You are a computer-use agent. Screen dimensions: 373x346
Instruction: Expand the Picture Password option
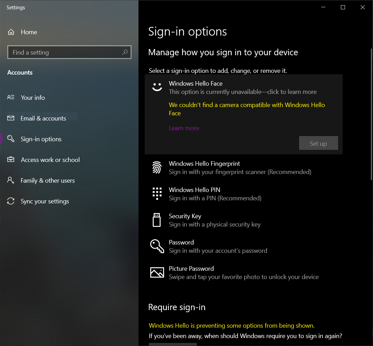coord(243,272)
